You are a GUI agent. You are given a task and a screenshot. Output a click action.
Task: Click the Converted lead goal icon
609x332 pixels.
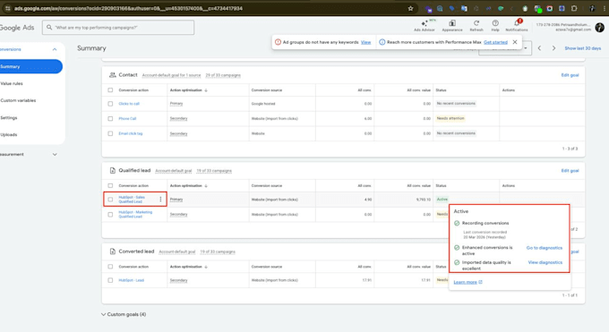[x=112, y=251]
